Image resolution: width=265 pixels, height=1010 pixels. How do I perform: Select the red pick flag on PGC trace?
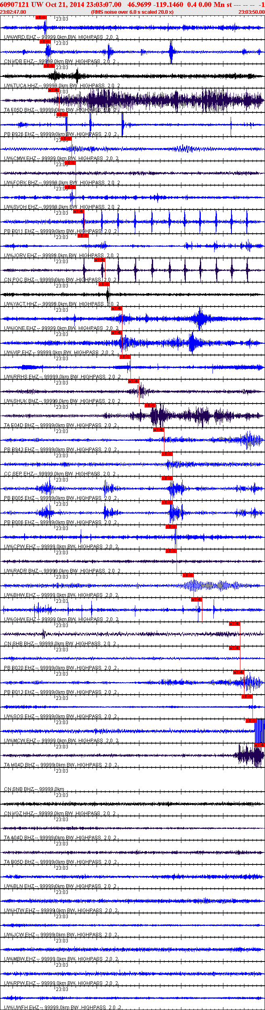point(99,260)
